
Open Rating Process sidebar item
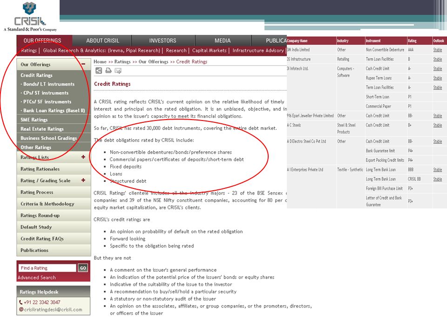[x=54, y=192]
